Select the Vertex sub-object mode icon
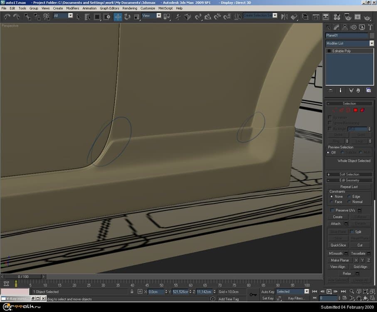 tap(335, 110)
